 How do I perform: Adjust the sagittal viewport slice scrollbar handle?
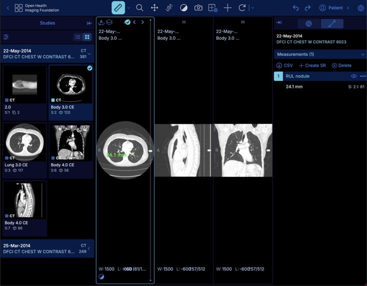209,150
